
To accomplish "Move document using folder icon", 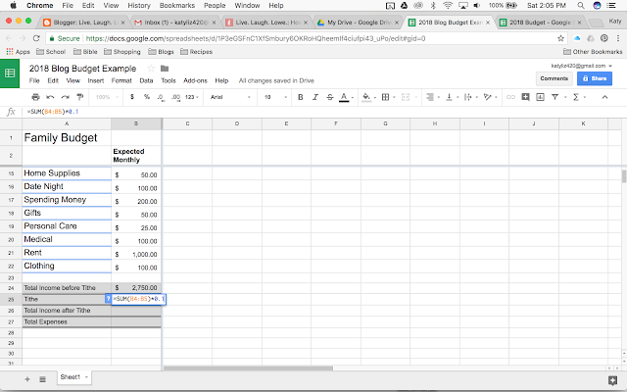I will [165, 69].
